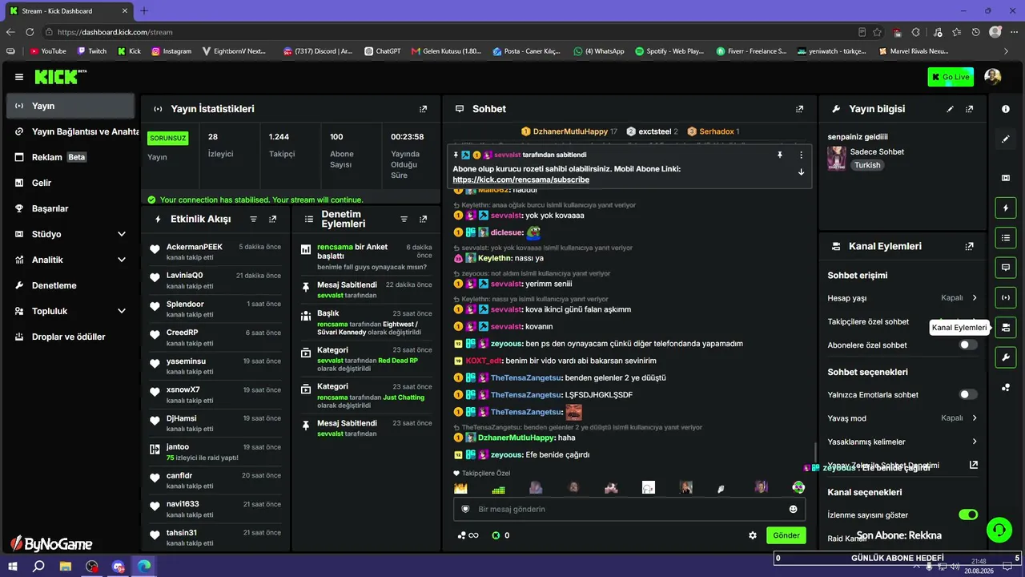Open the pinned message three-dot menu
Image resolution: width=1025 pixels, height=577 pixels.
click(x=801, y=155)
